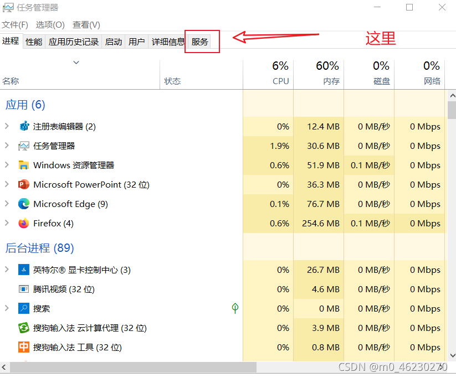Viewport: 456px width, 378px height.
Task: Sort by the 内存 column header
Action: [x=319, y=74]
